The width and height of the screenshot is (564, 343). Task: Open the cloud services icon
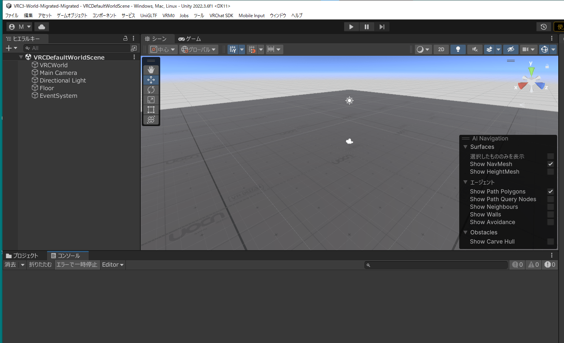pyautogui.click(x=42, y=27)
